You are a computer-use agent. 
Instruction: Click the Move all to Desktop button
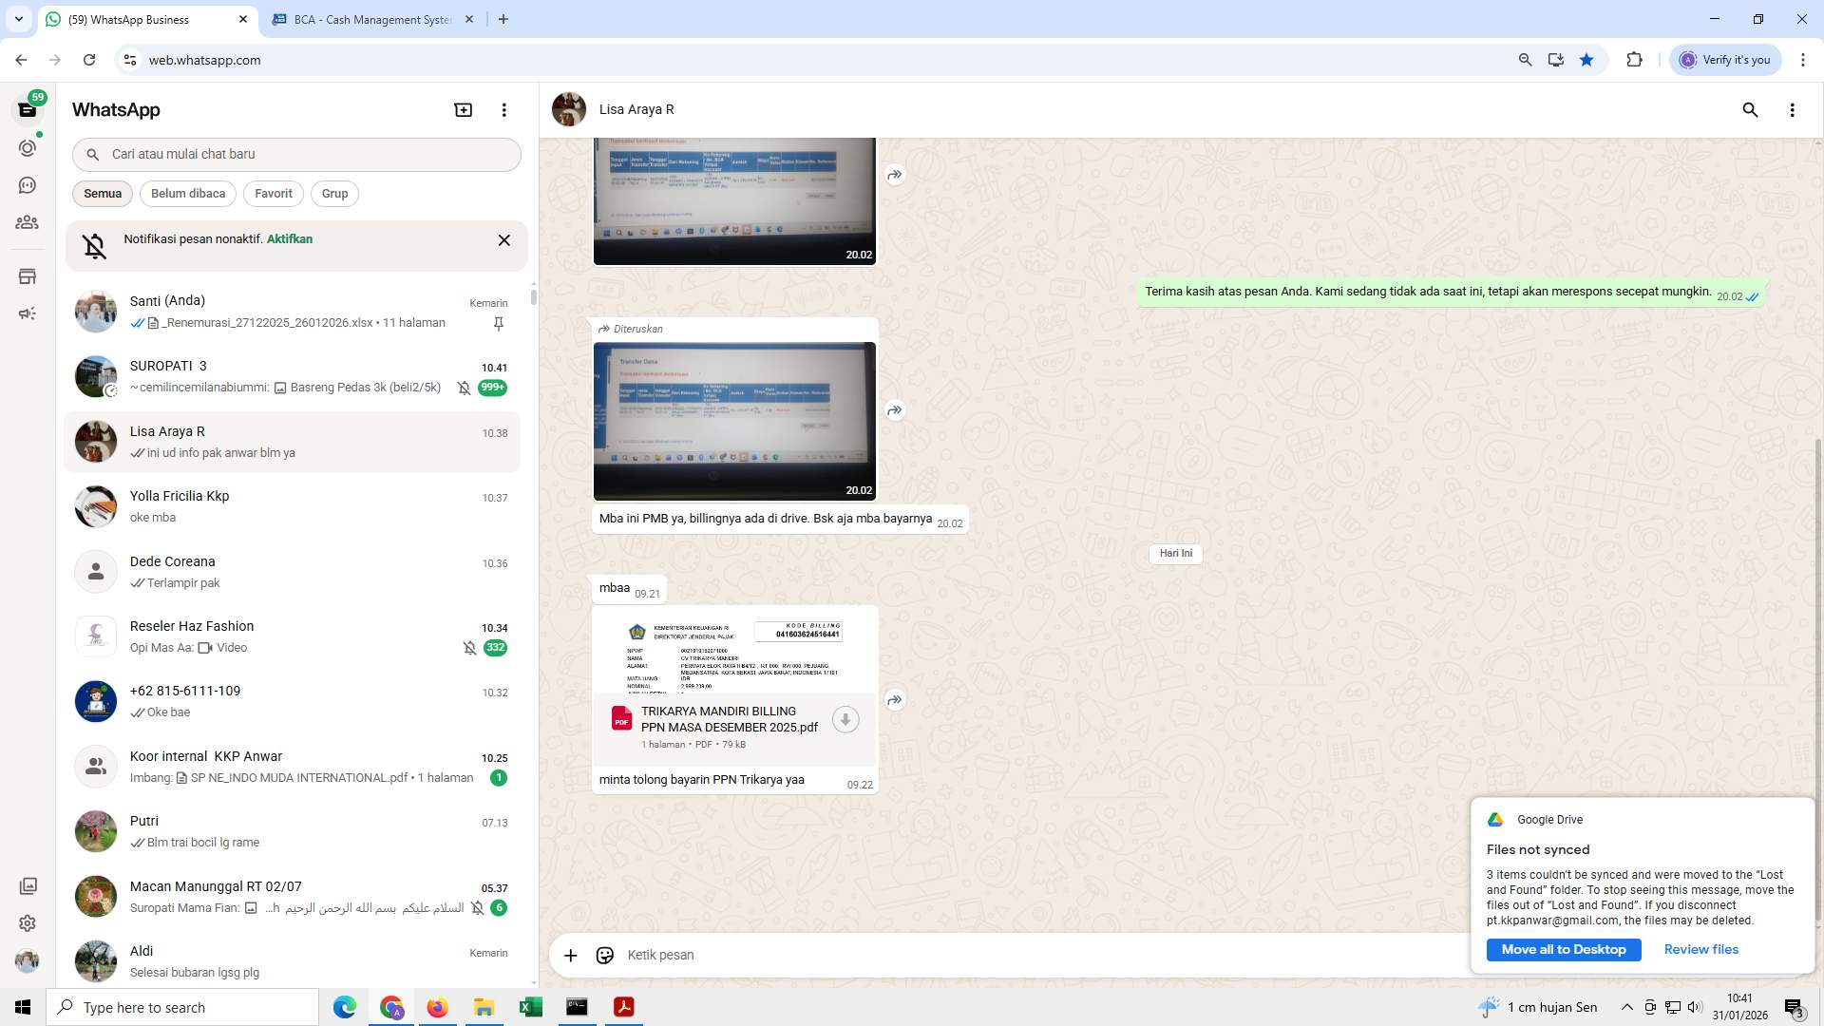[x=1563, y=949]
